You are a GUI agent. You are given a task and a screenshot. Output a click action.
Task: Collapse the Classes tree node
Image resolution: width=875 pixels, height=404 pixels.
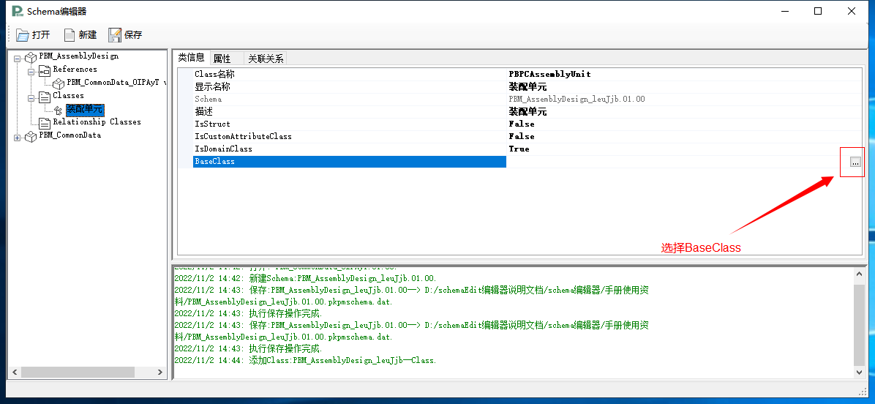click(31, 97)
